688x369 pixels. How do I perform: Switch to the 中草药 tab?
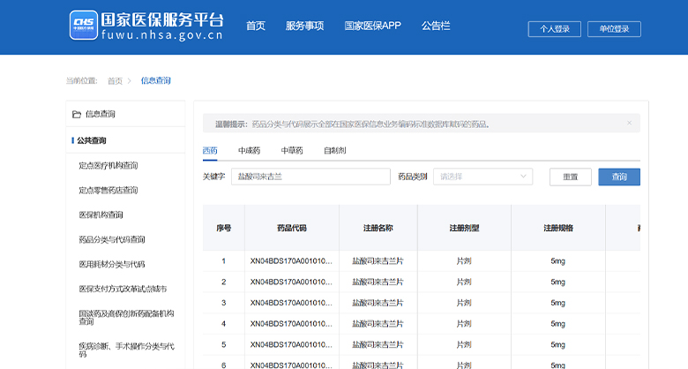pos(292,151)
